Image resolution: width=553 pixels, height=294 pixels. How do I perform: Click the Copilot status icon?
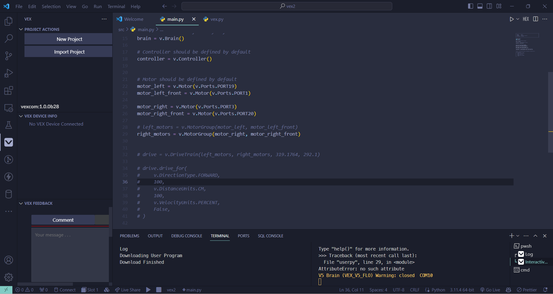508,290
